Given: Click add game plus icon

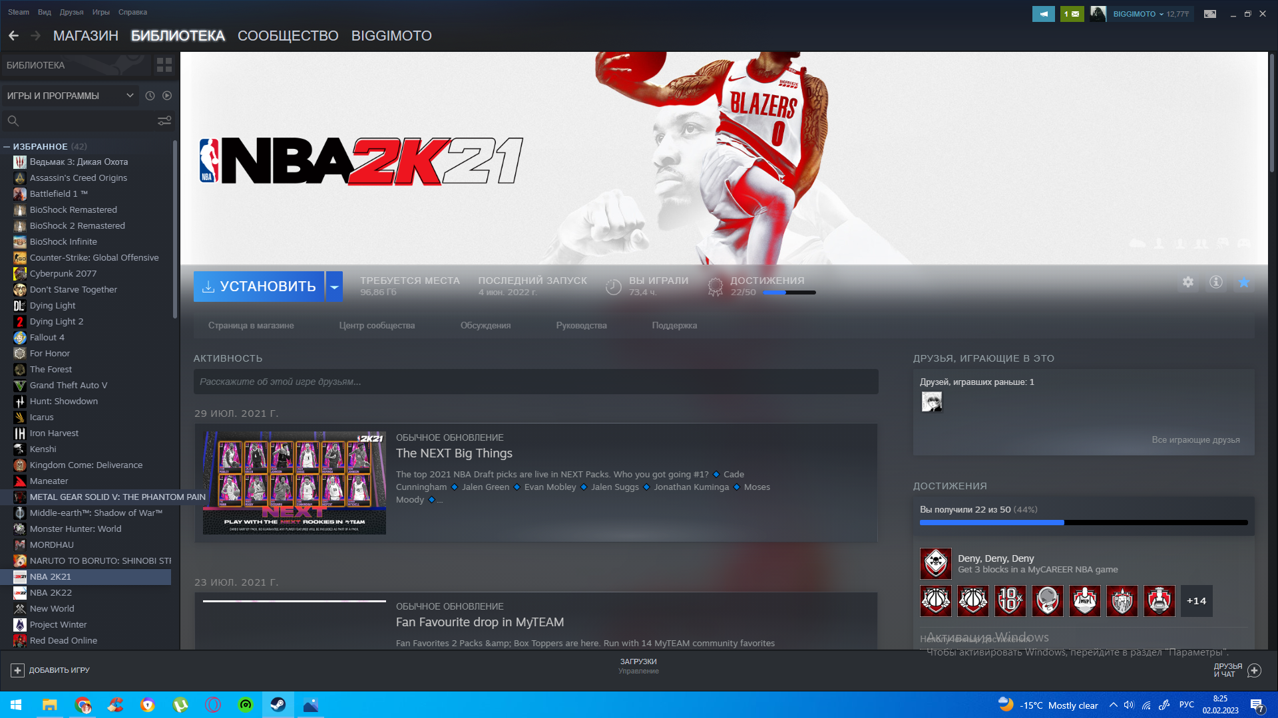Looking at the screenshot, I should tap(18, 670).
